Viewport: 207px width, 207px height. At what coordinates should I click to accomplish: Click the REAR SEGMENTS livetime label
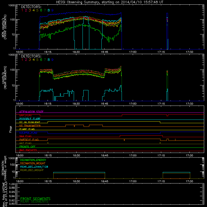coord(34,202)
